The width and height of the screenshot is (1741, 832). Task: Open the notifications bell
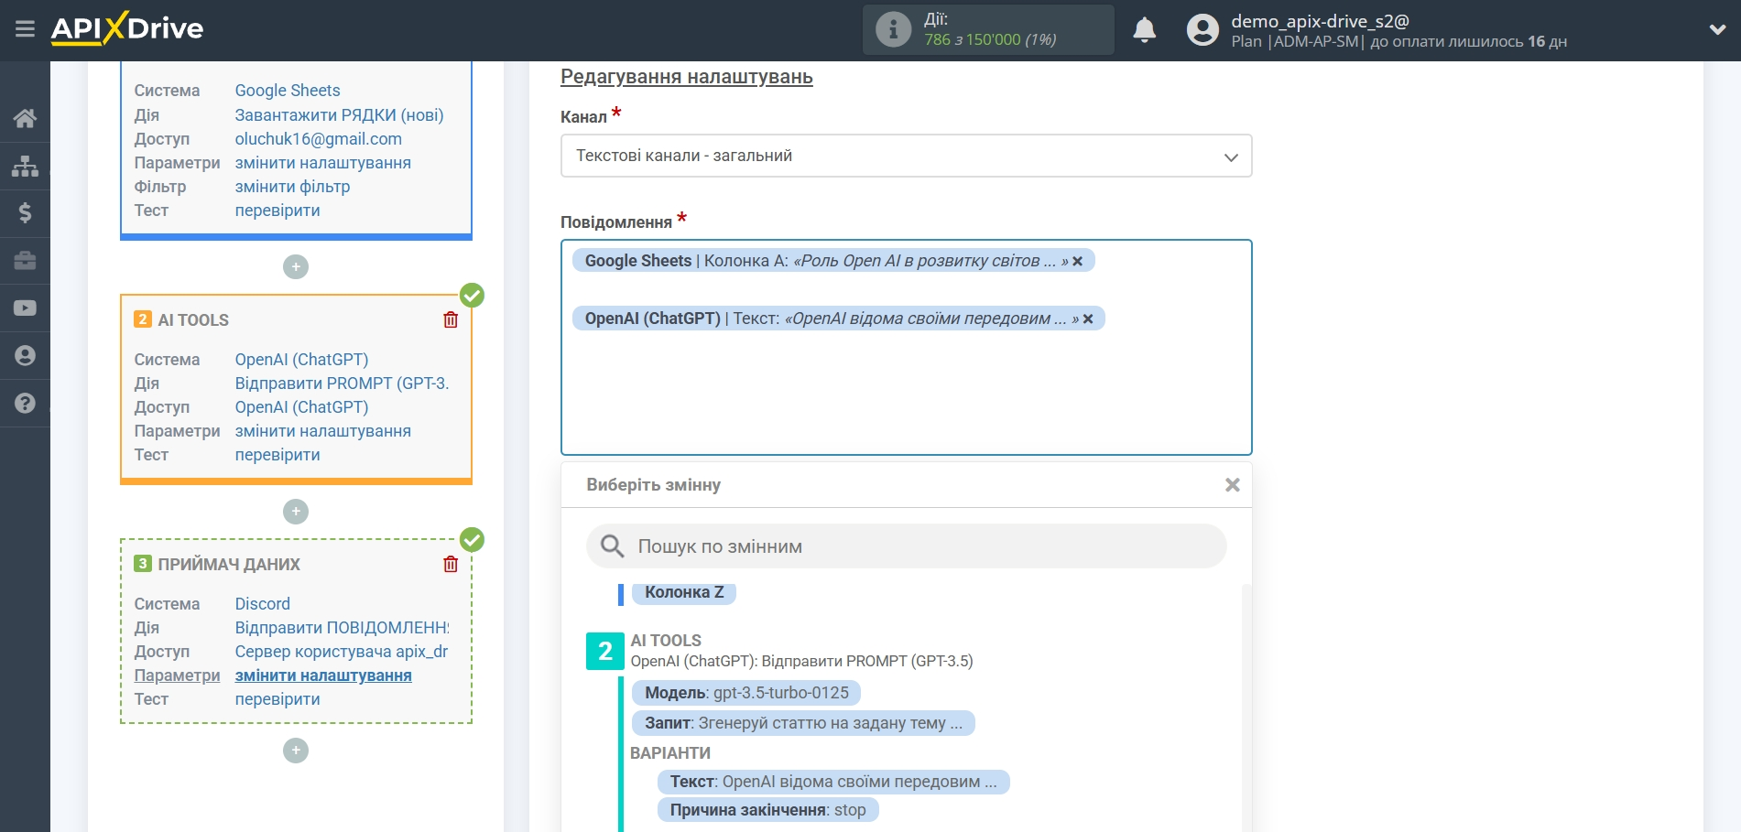(1145, 30)
